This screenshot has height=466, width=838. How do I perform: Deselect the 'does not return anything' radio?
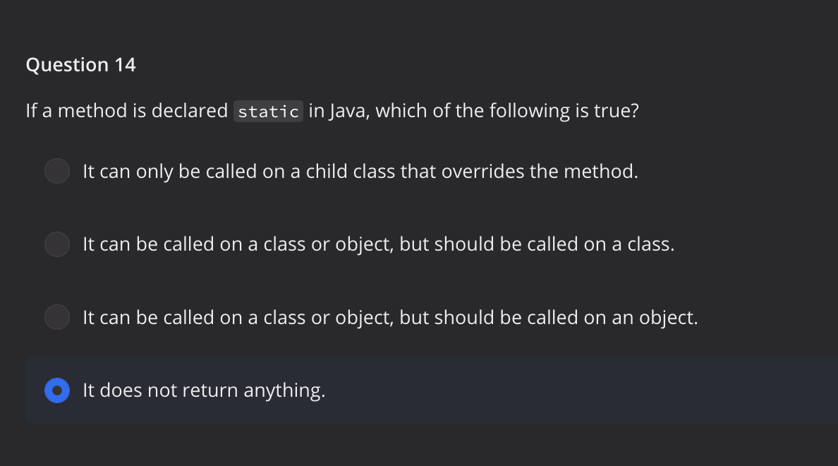point(57,390)
